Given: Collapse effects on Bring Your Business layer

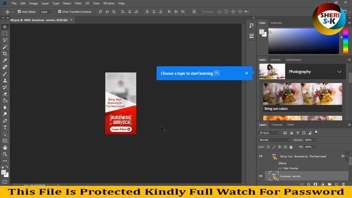Looking at the screenshot, I should 347,156.
